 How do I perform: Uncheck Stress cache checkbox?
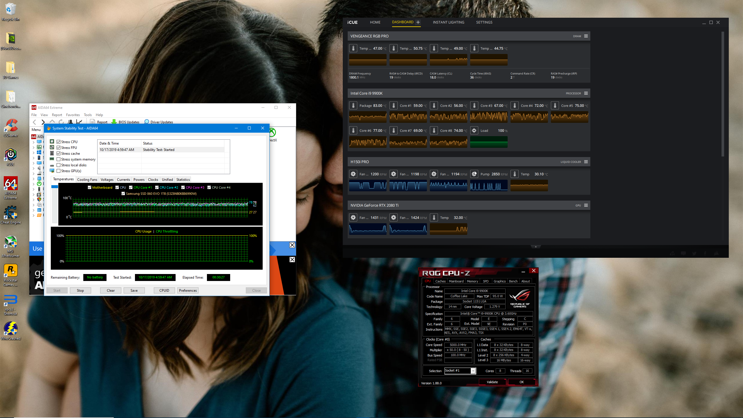pos(59,153)
